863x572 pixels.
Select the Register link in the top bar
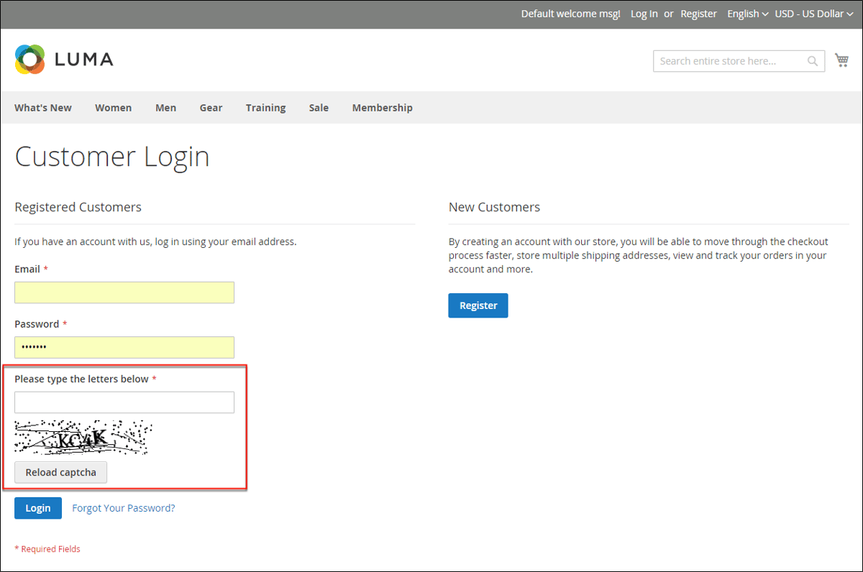(x=698, y=13)
